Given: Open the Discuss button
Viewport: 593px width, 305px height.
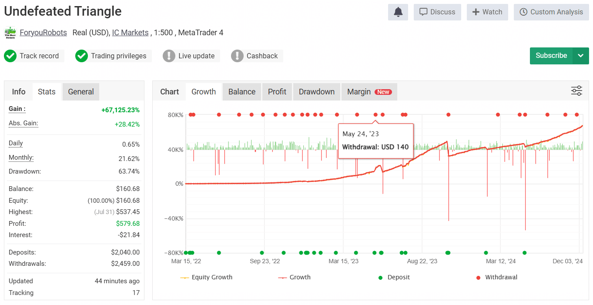Looking at the screenshot, I should (x=437, y=12).
